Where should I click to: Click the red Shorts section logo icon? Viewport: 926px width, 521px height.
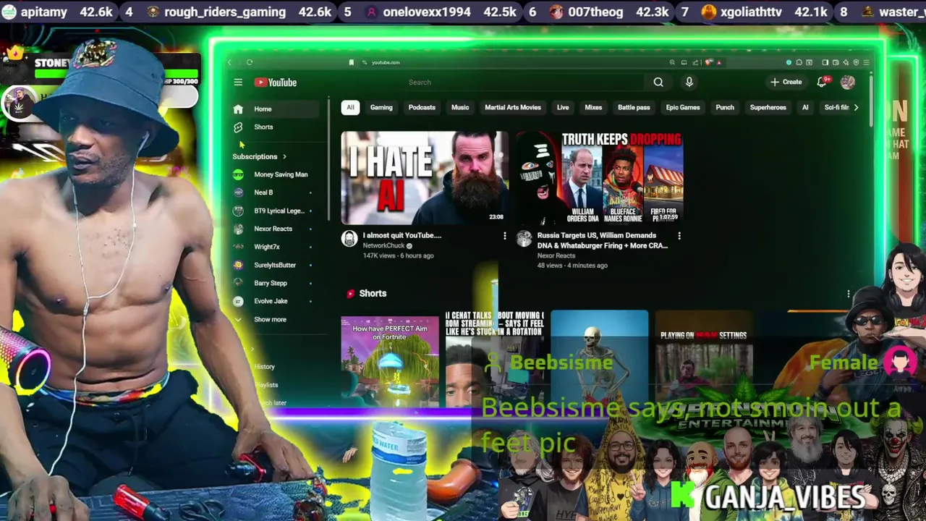point(351,294)
